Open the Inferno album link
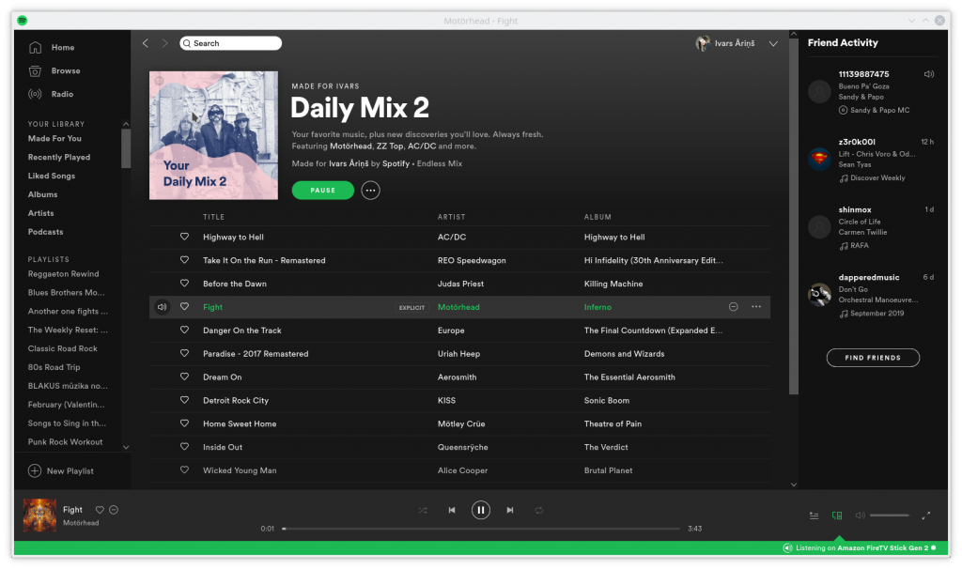Image resolution: width=962 pixels, height=569 pixels. point(597,307)
